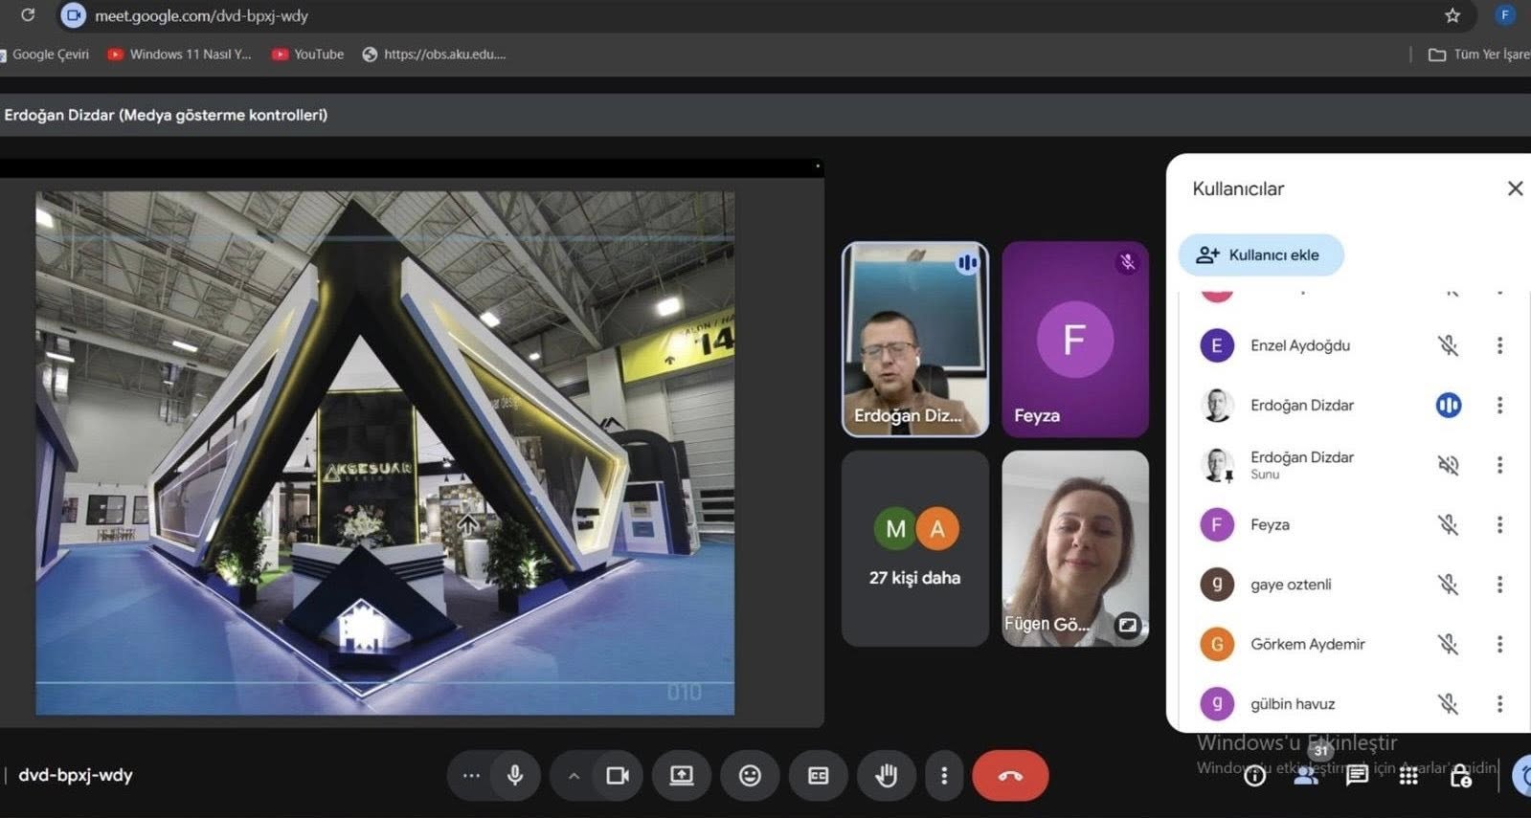Open more options menu for Görkem Aydemir
Image resolution: width=1531 pixels, height=818 pixels.
(1499, 644)
